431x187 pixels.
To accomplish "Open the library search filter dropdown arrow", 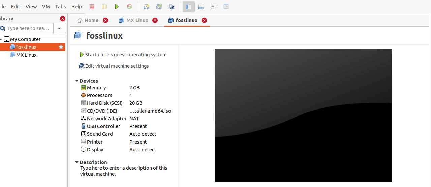I will tap(59, 28).
